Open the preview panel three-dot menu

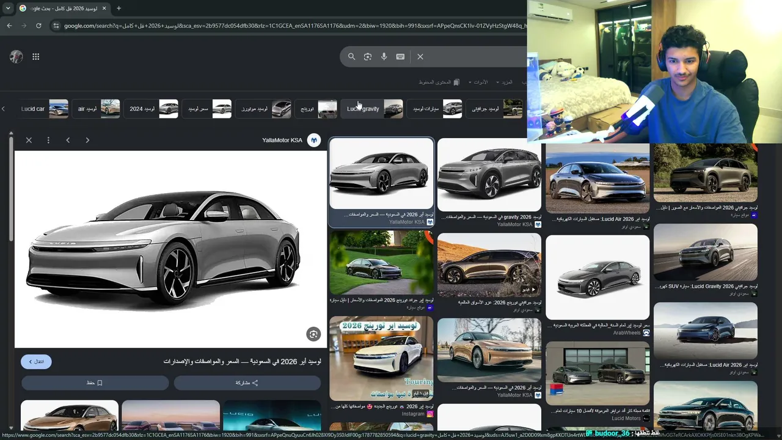coord(48,141)
